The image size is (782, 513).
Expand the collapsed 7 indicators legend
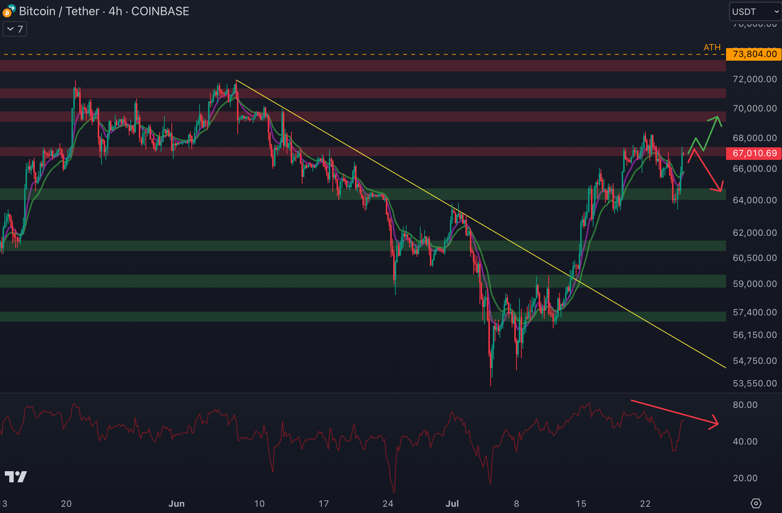pos(15,29)
